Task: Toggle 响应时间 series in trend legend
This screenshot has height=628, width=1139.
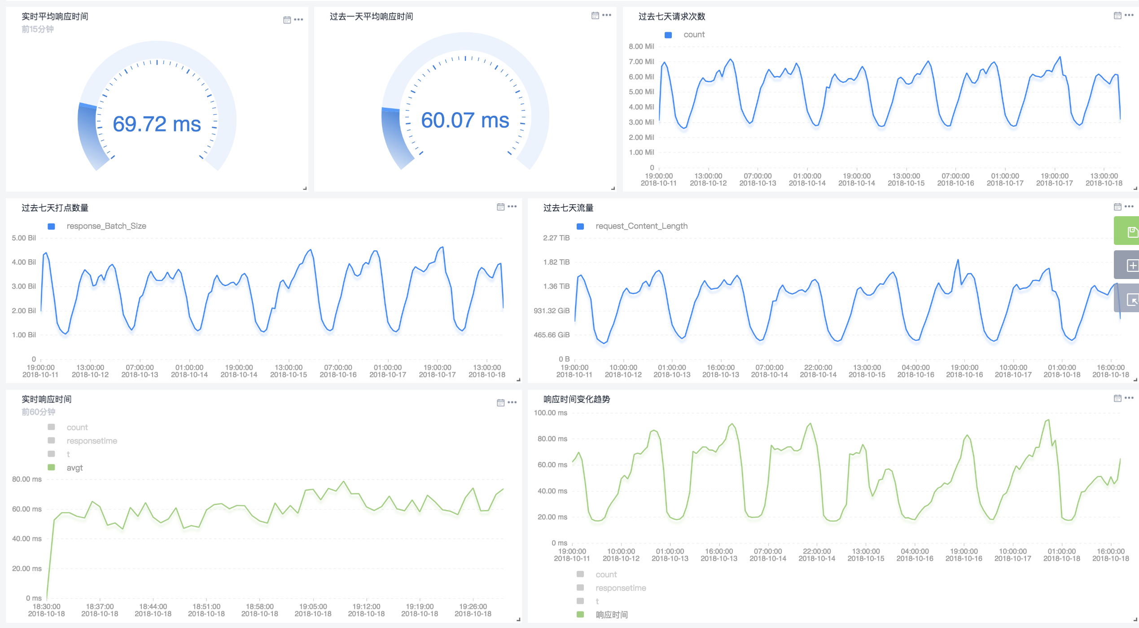Action: click(x=612, y=615)
